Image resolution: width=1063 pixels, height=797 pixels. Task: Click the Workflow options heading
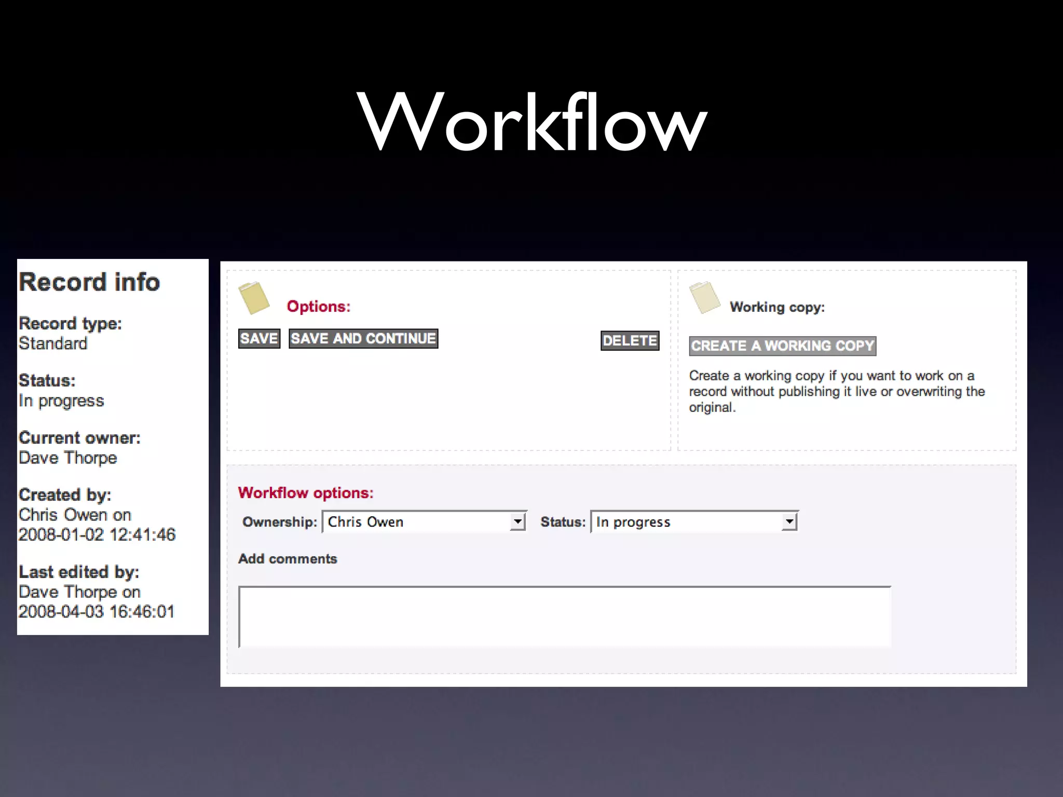click(305, 492)
